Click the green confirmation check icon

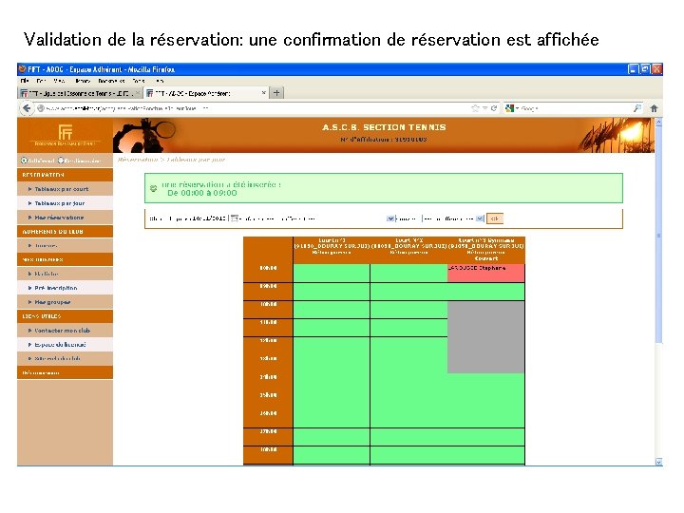154,188
